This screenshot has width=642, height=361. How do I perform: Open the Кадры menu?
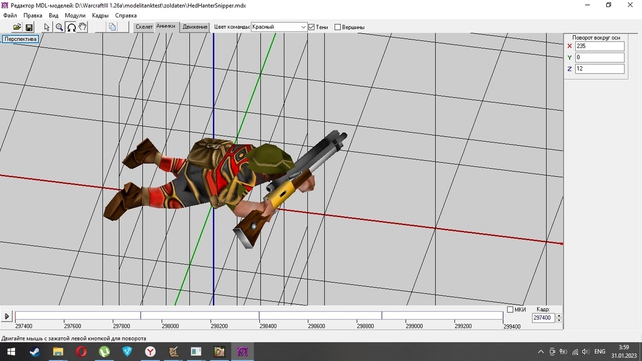click(100, 16)
